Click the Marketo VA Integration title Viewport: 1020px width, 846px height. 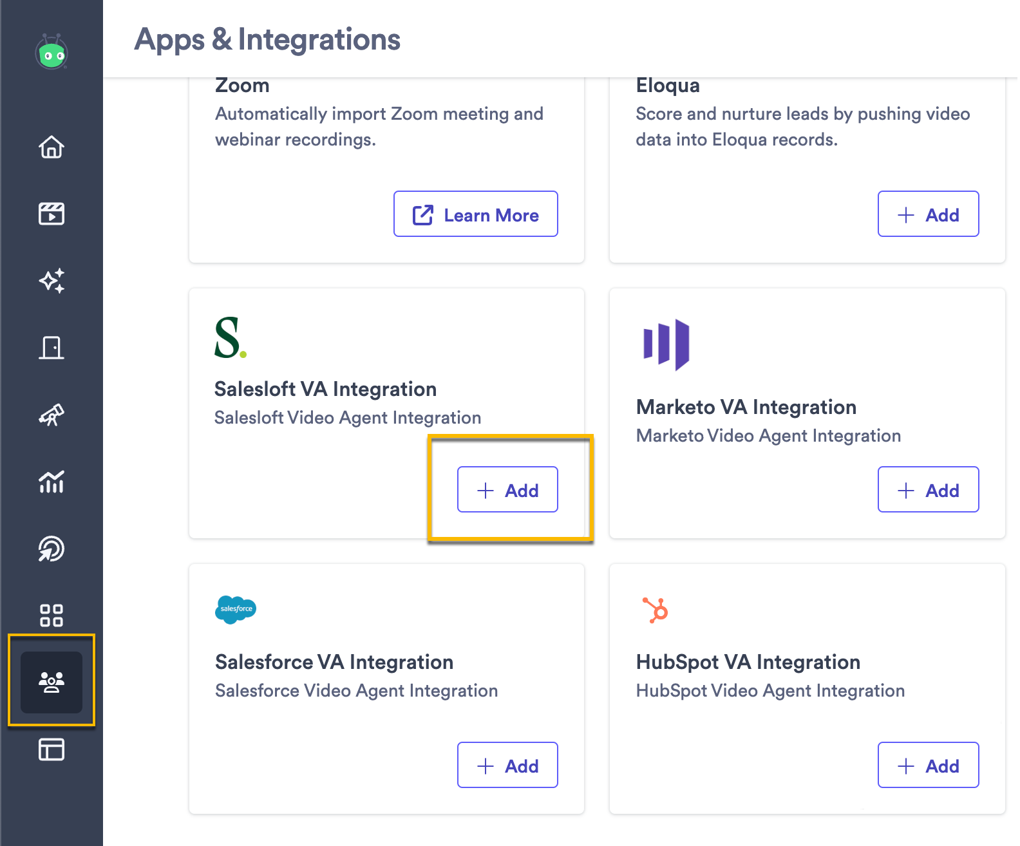click(x=746, y=407)
